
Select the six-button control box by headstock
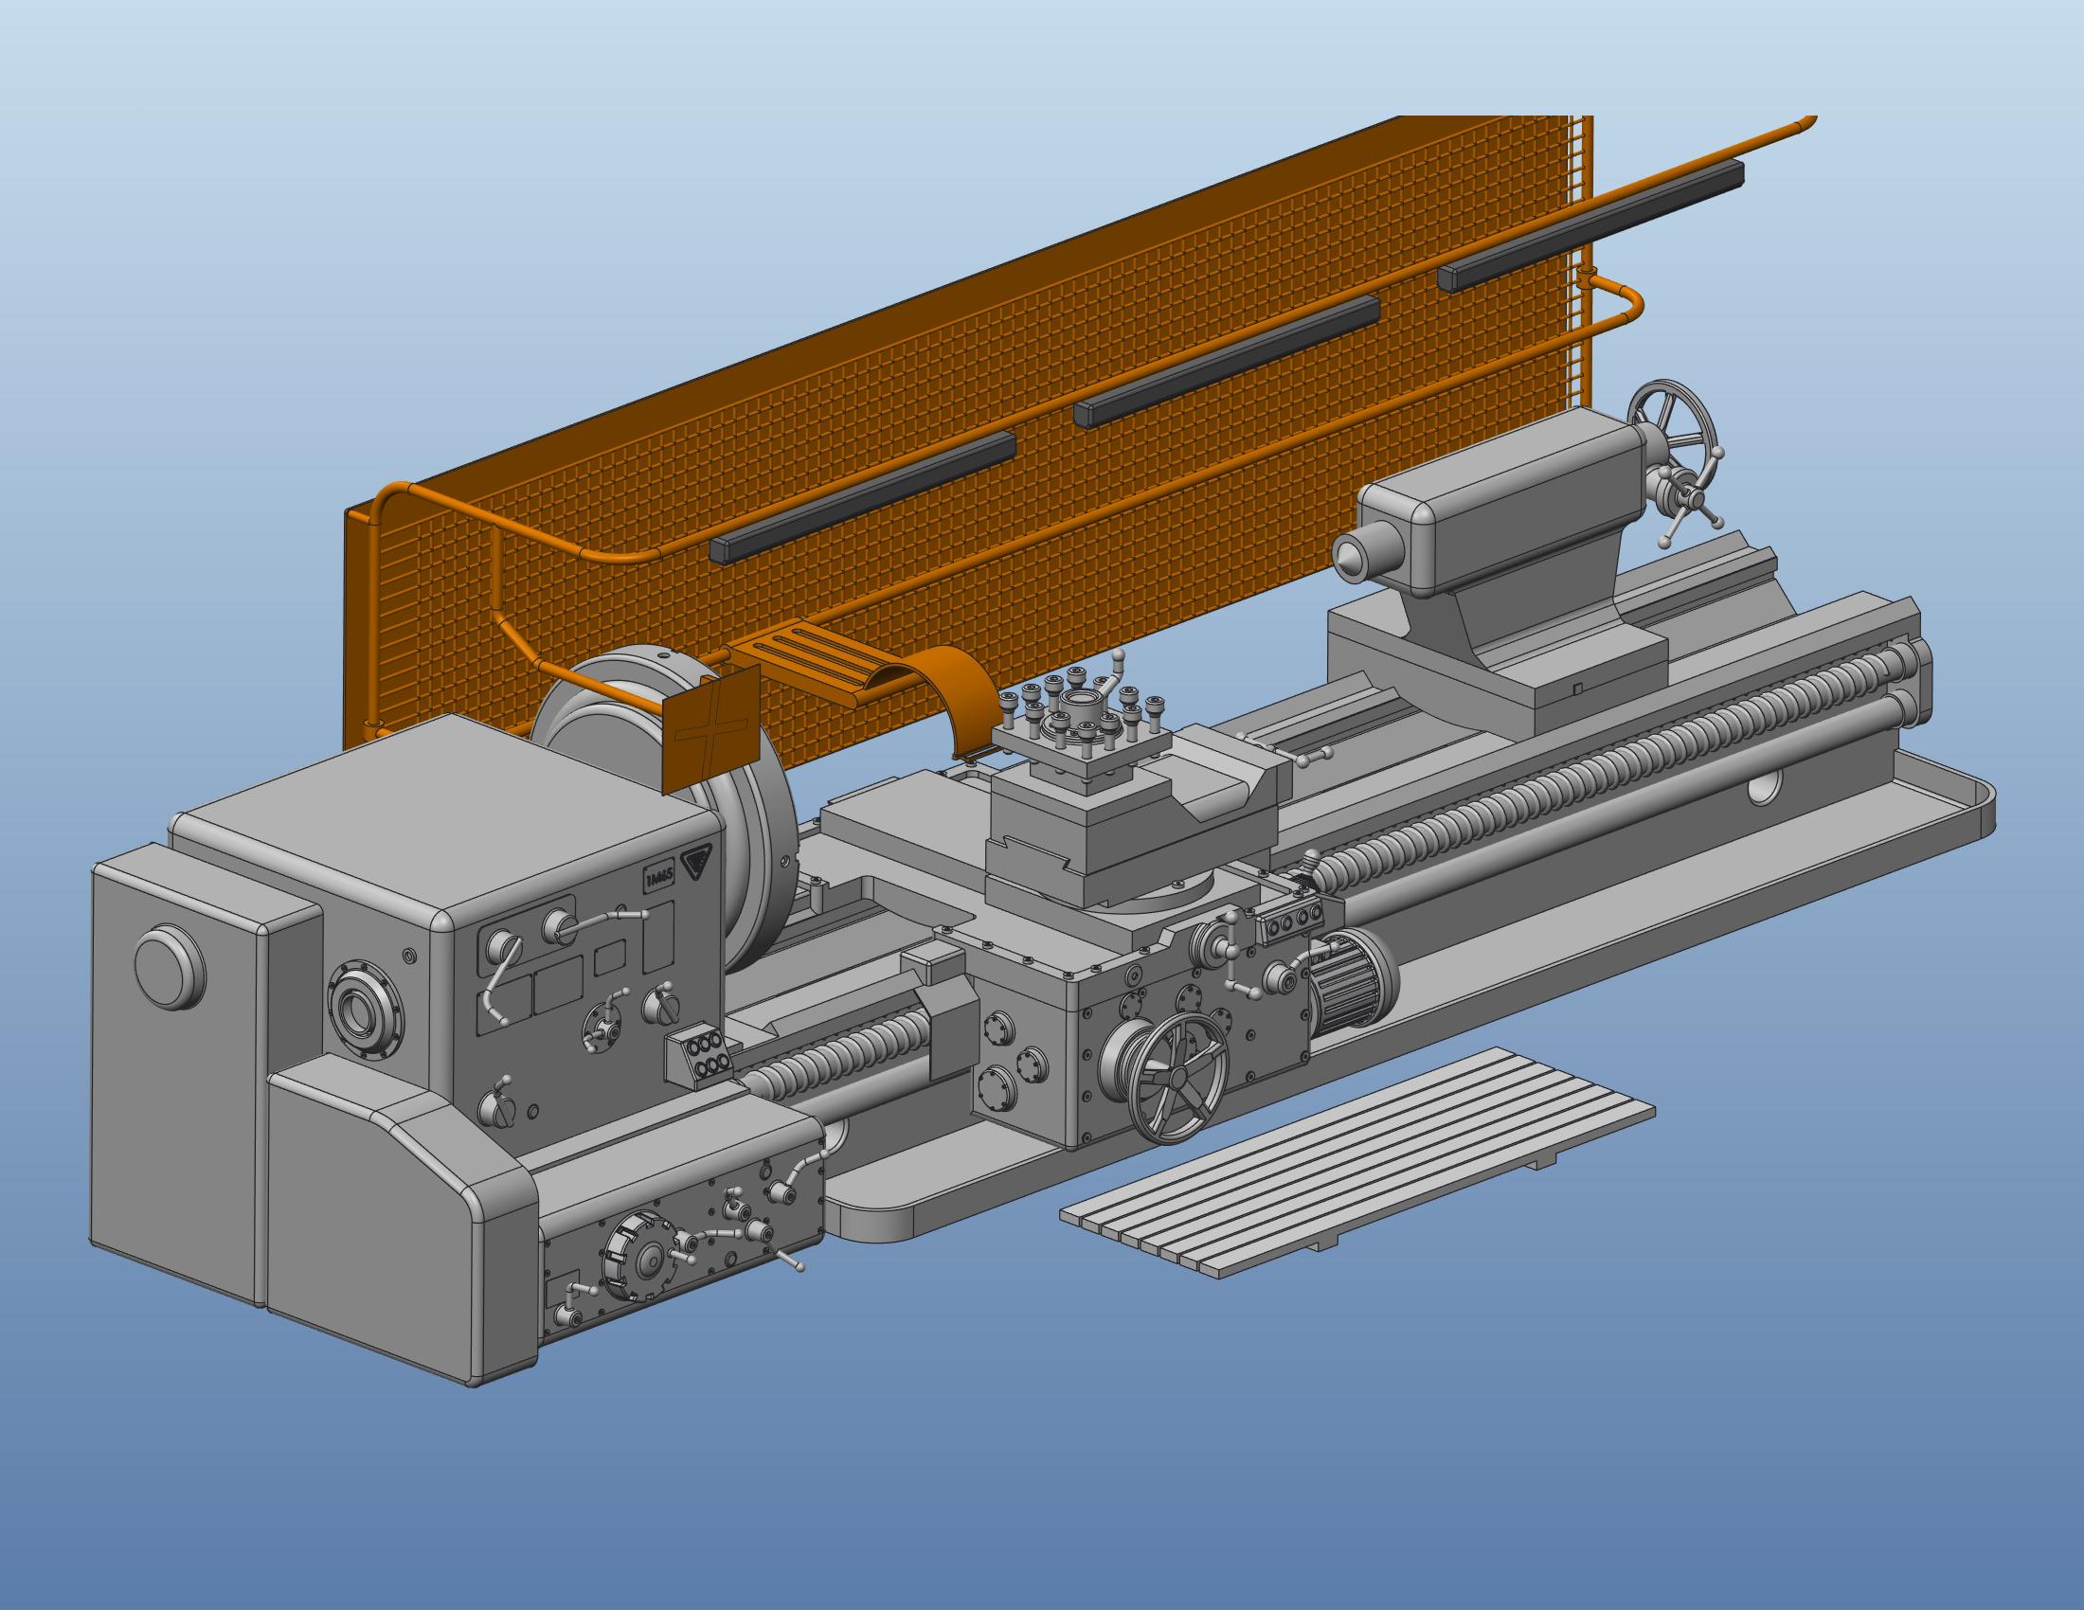pyautogui.click(x=703, y=1058)
